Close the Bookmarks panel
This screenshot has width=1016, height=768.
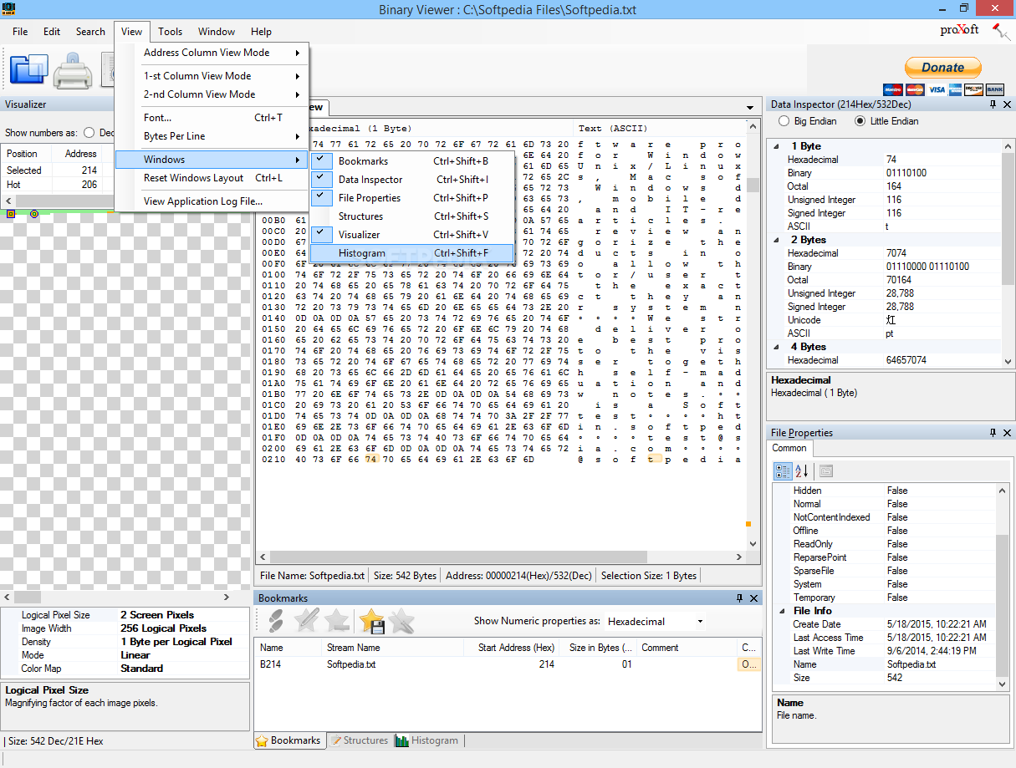pyautogui.click(x=753, y=598)
